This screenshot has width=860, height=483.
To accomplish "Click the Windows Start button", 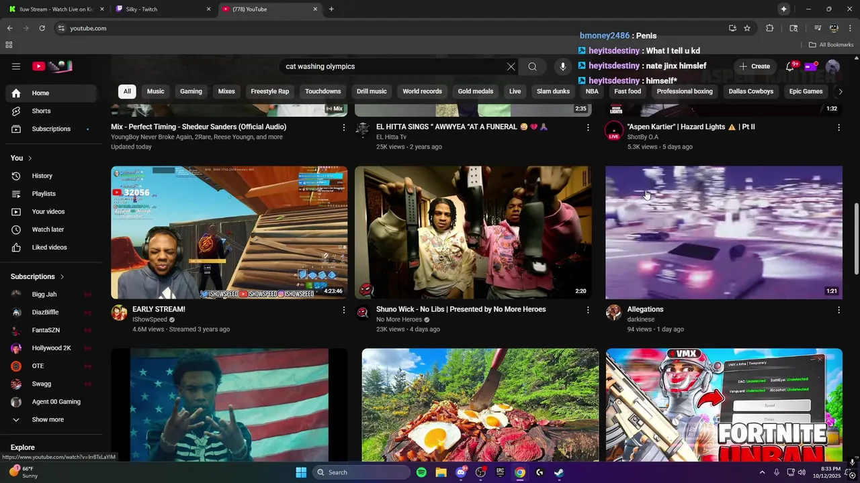I will [301, 472].
